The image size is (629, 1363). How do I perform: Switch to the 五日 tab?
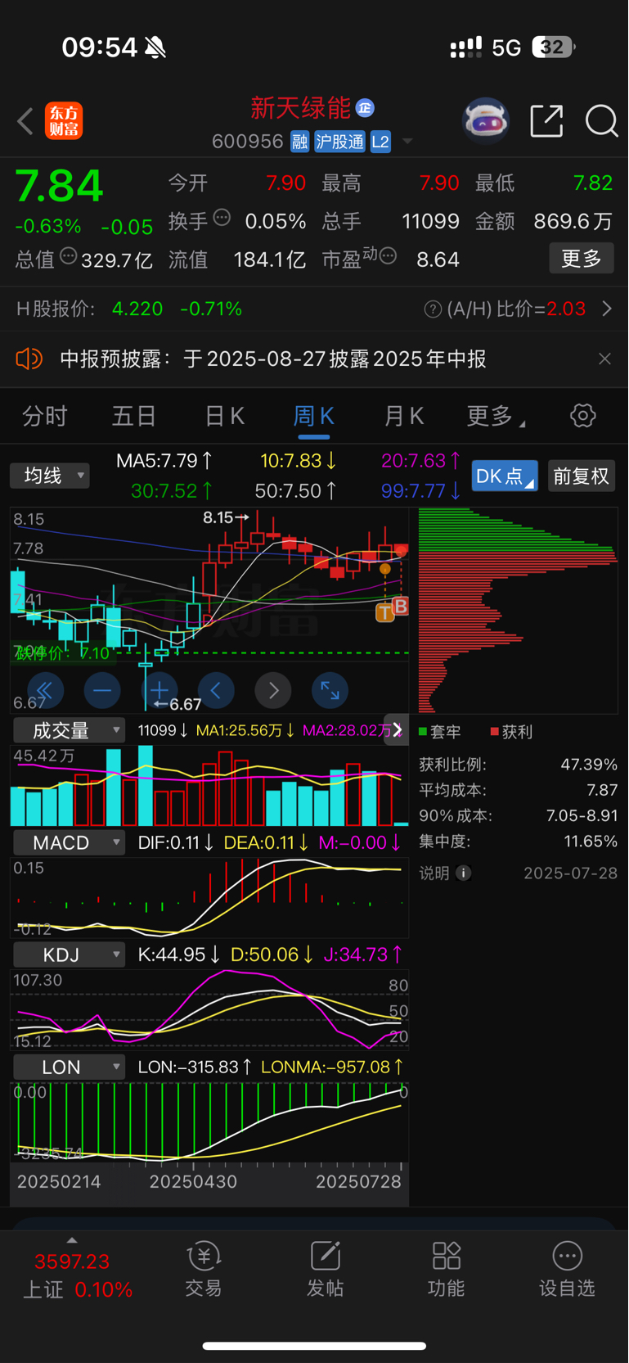pos(134,416)
